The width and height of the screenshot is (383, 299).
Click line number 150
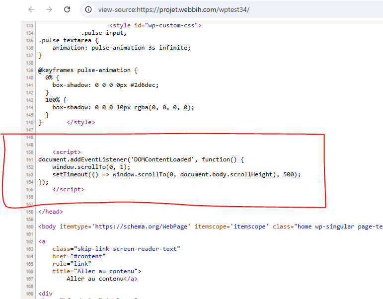[29, 152]
